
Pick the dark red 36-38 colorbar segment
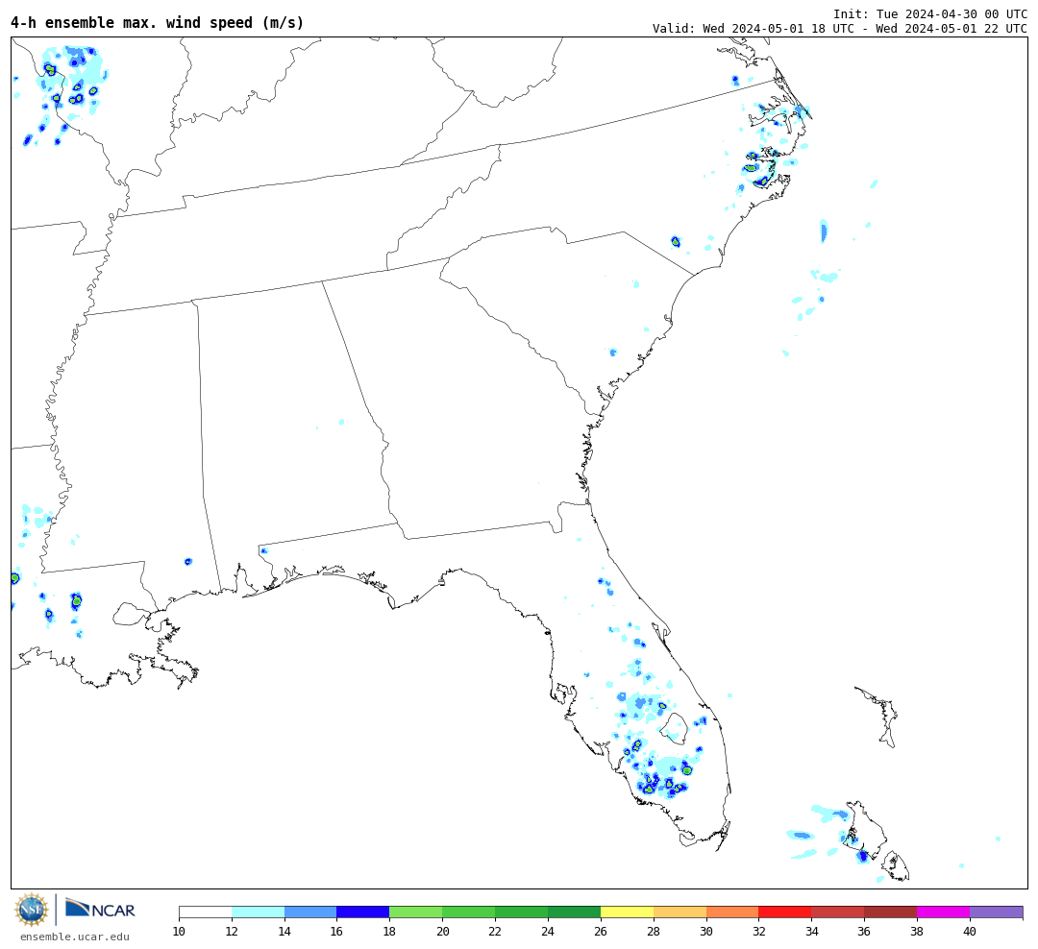pyautogui.click(x=890, y=912)
